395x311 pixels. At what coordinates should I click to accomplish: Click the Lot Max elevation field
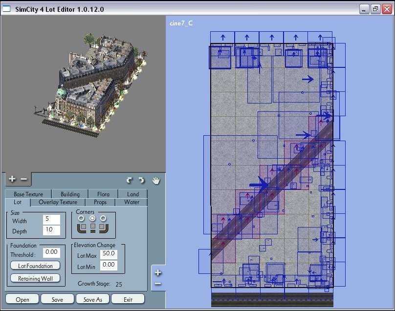click(x=109, y=254)
